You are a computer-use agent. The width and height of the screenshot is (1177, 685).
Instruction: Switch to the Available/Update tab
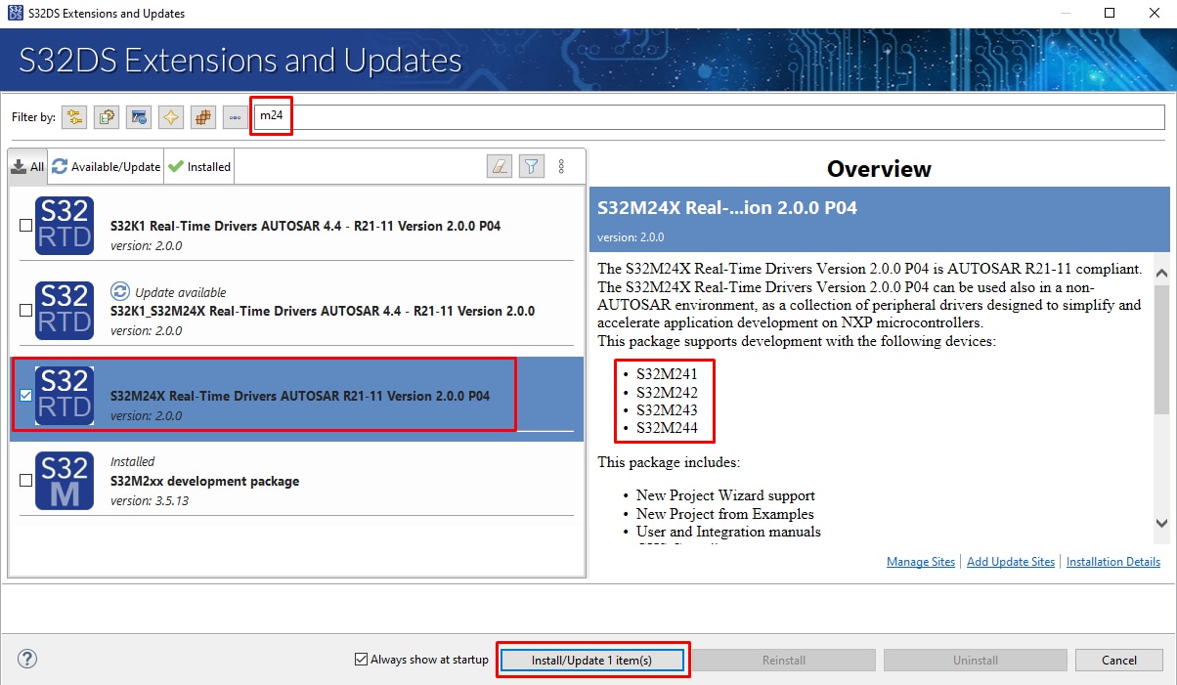[x=107, y=167]
